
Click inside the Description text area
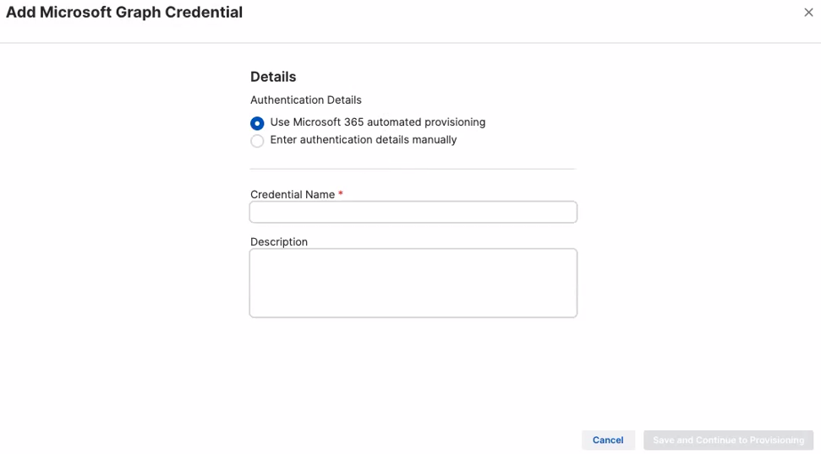pos(413,283)
